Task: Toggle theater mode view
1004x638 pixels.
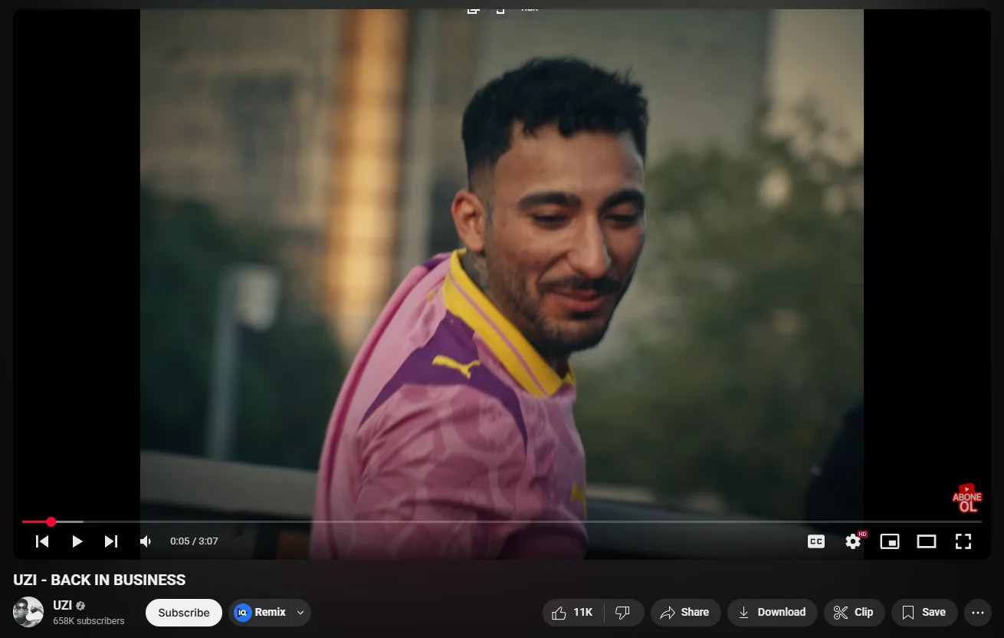Action: pos(927,541)
